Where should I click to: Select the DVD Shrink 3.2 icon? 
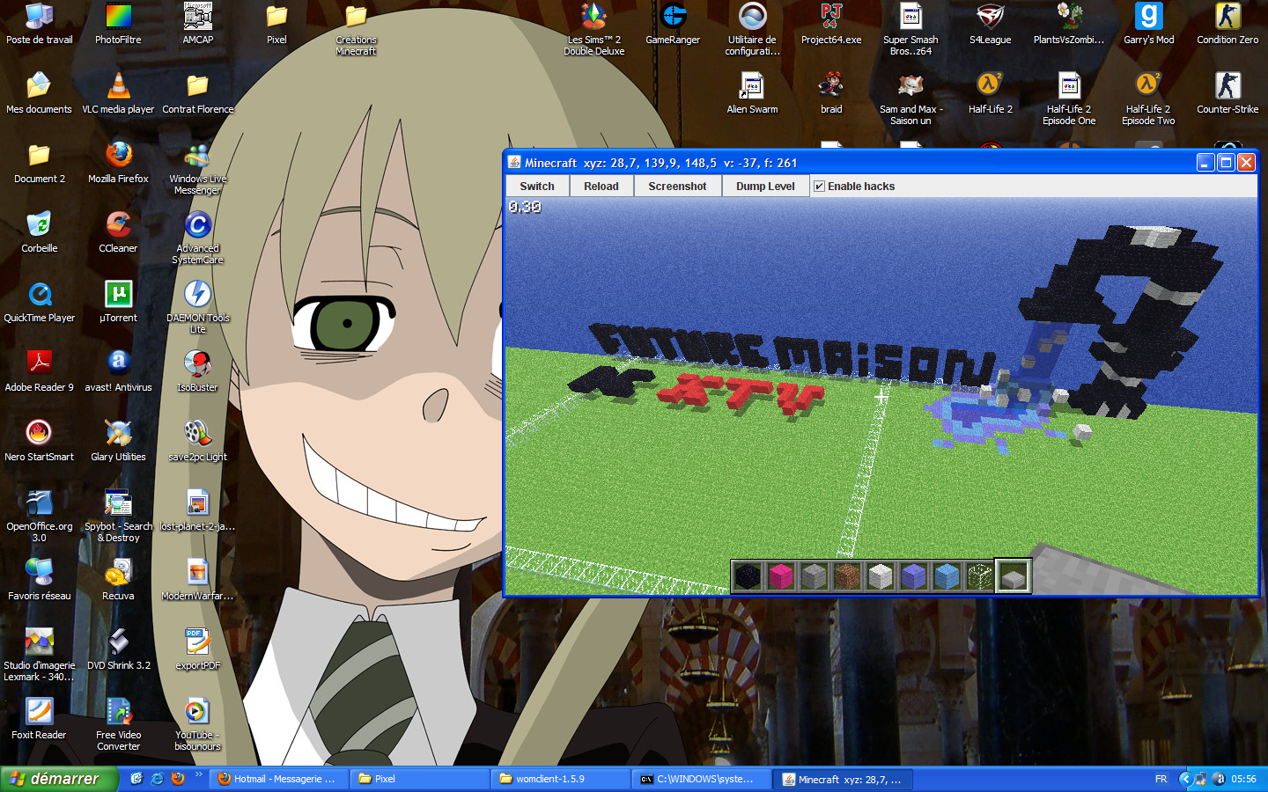pos(118,649)
